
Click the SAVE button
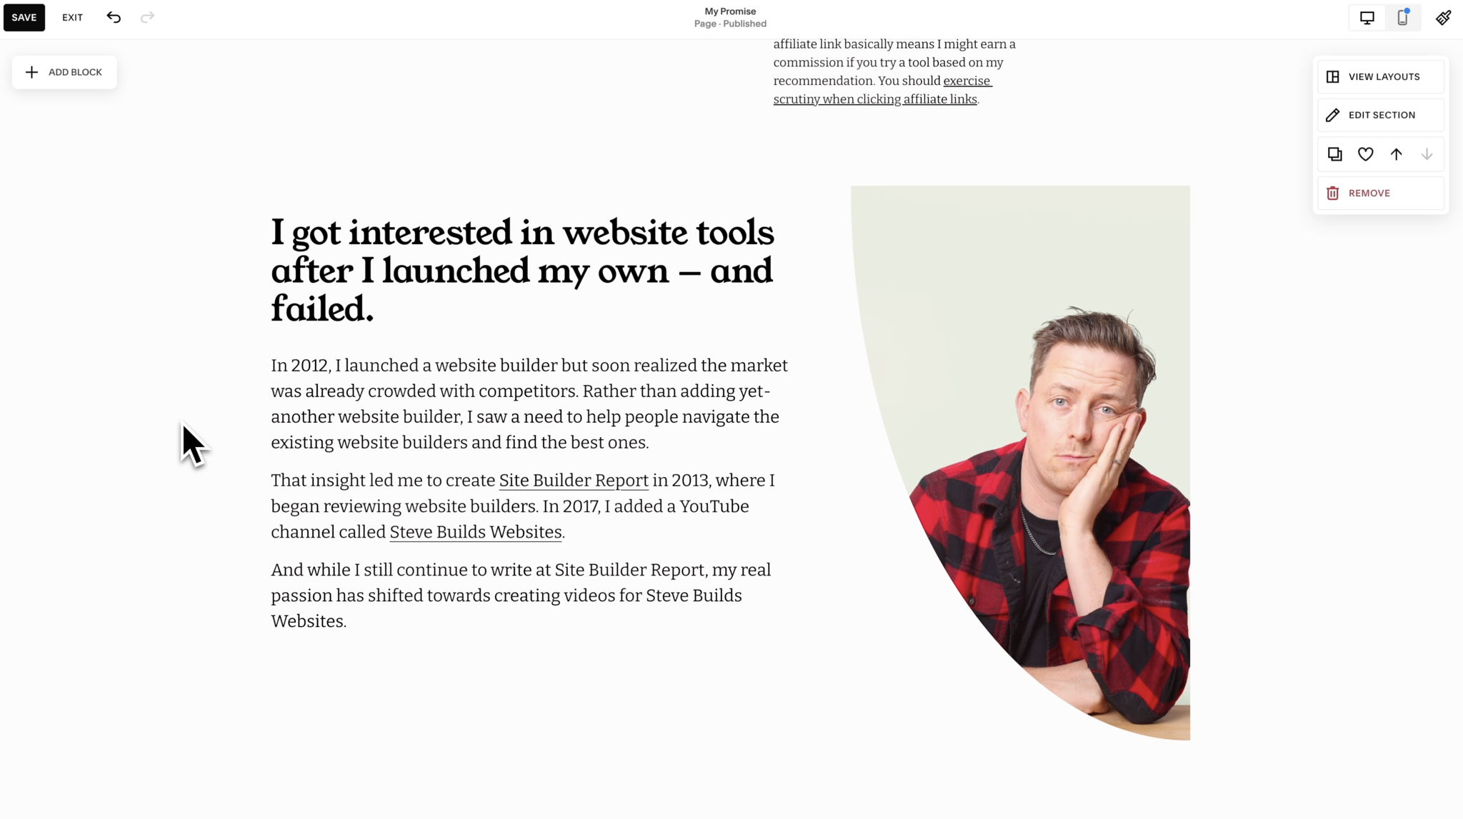click(x=24, y=17)
